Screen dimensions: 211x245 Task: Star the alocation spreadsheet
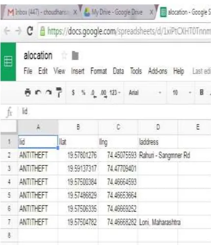click(x=64, y=55)
